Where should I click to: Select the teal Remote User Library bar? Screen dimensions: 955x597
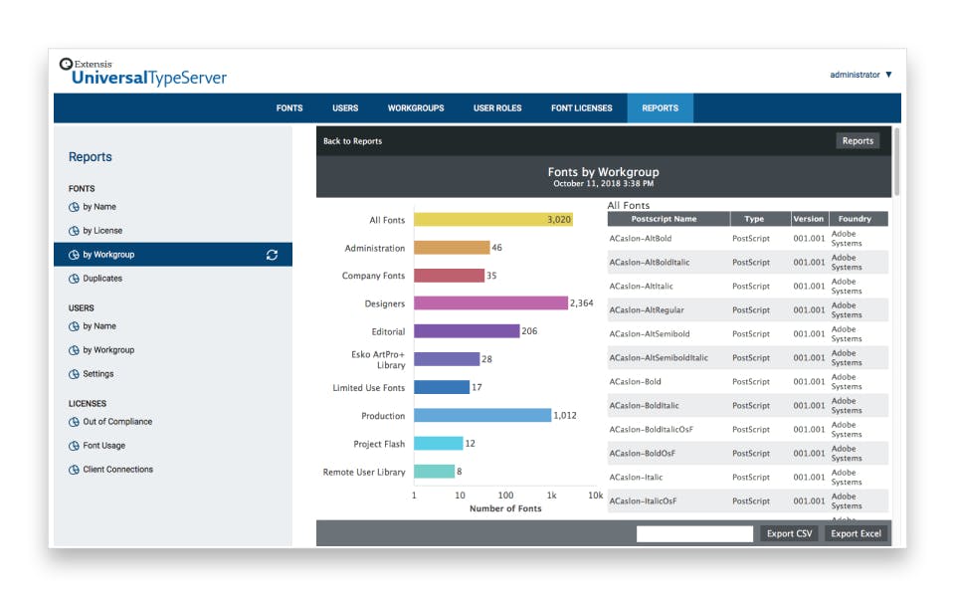coord(435,471)
